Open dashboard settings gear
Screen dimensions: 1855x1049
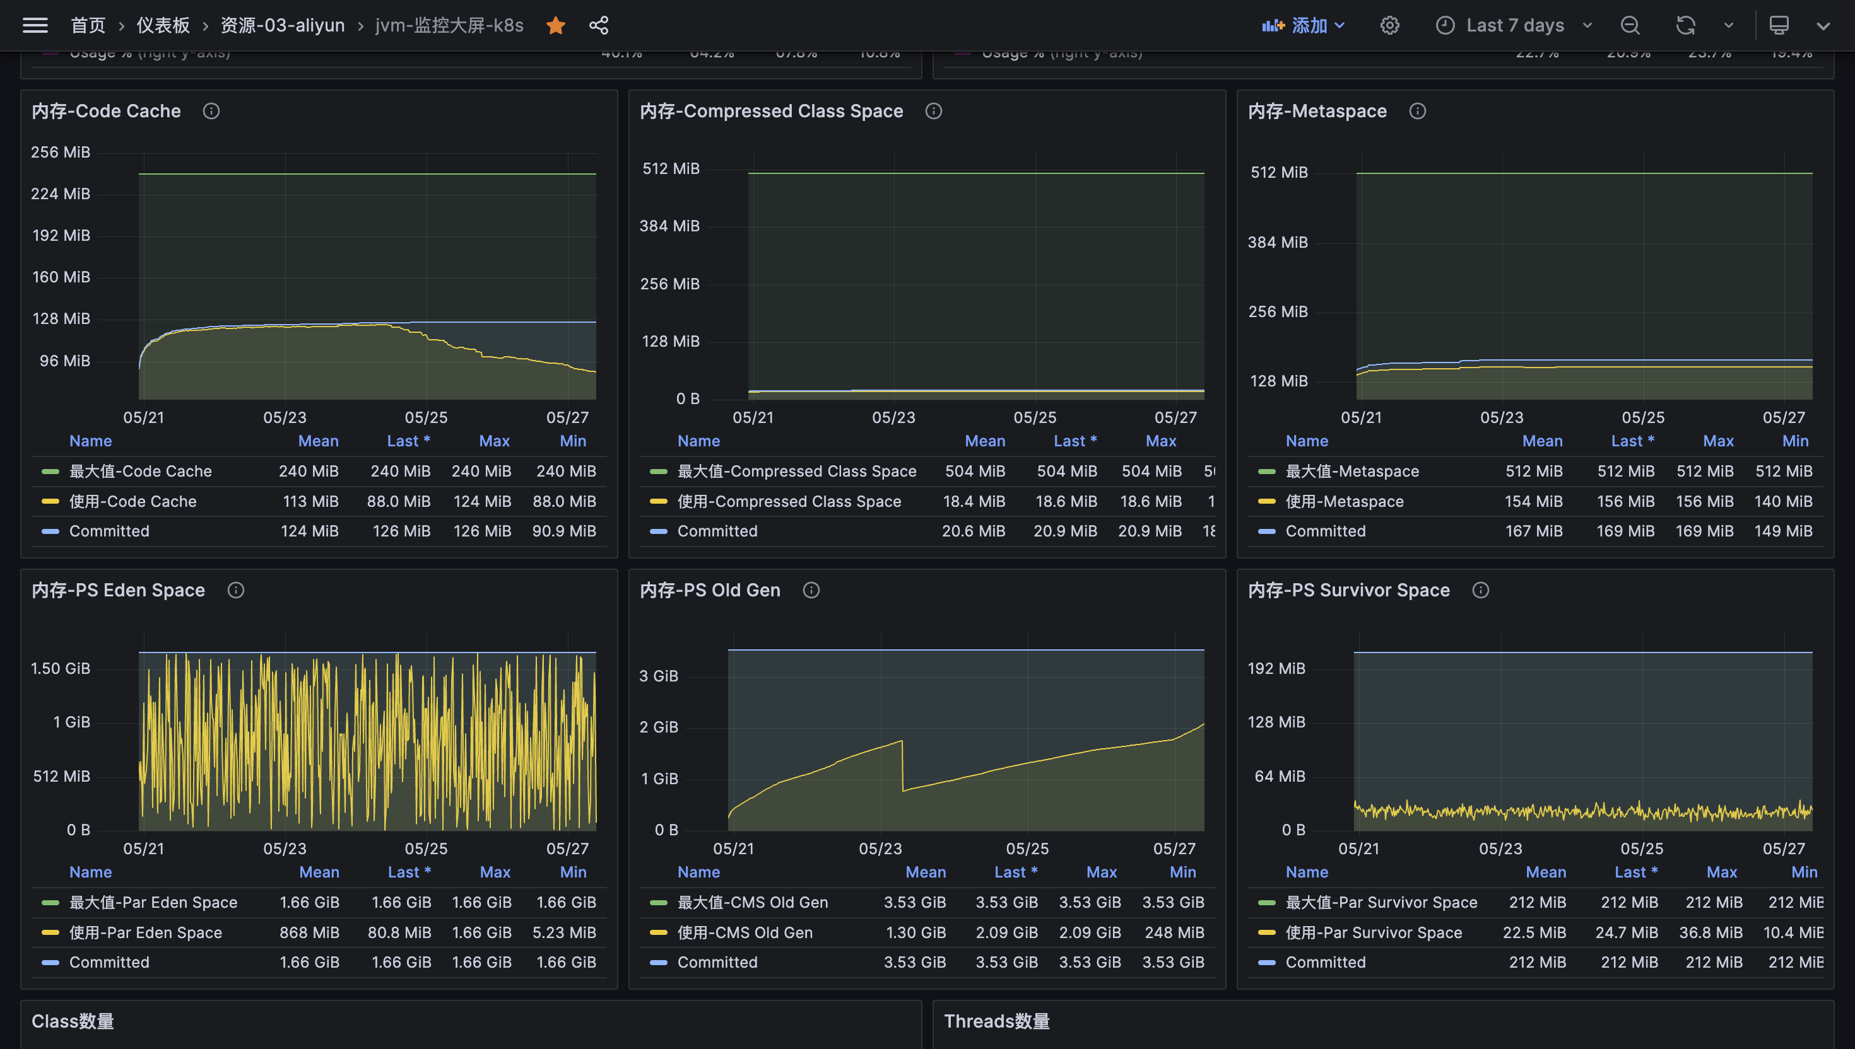tap(1389, 25)
